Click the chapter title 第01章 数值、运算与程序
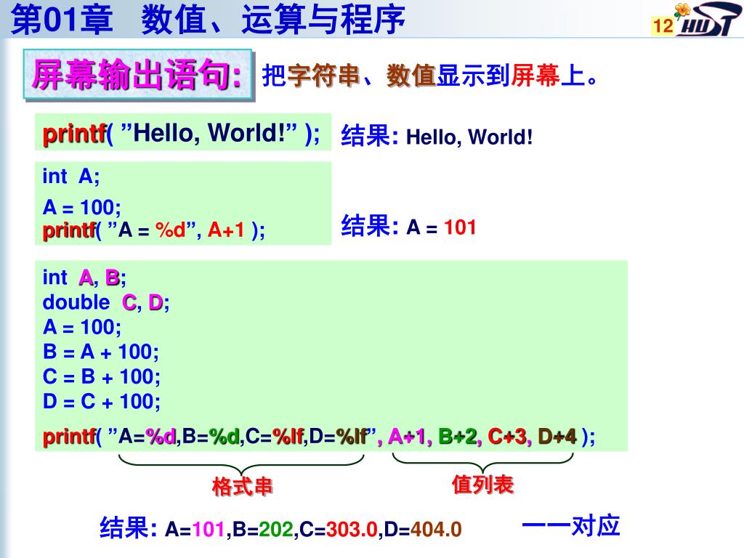This screenshot has height=558, width=744. 208,19
